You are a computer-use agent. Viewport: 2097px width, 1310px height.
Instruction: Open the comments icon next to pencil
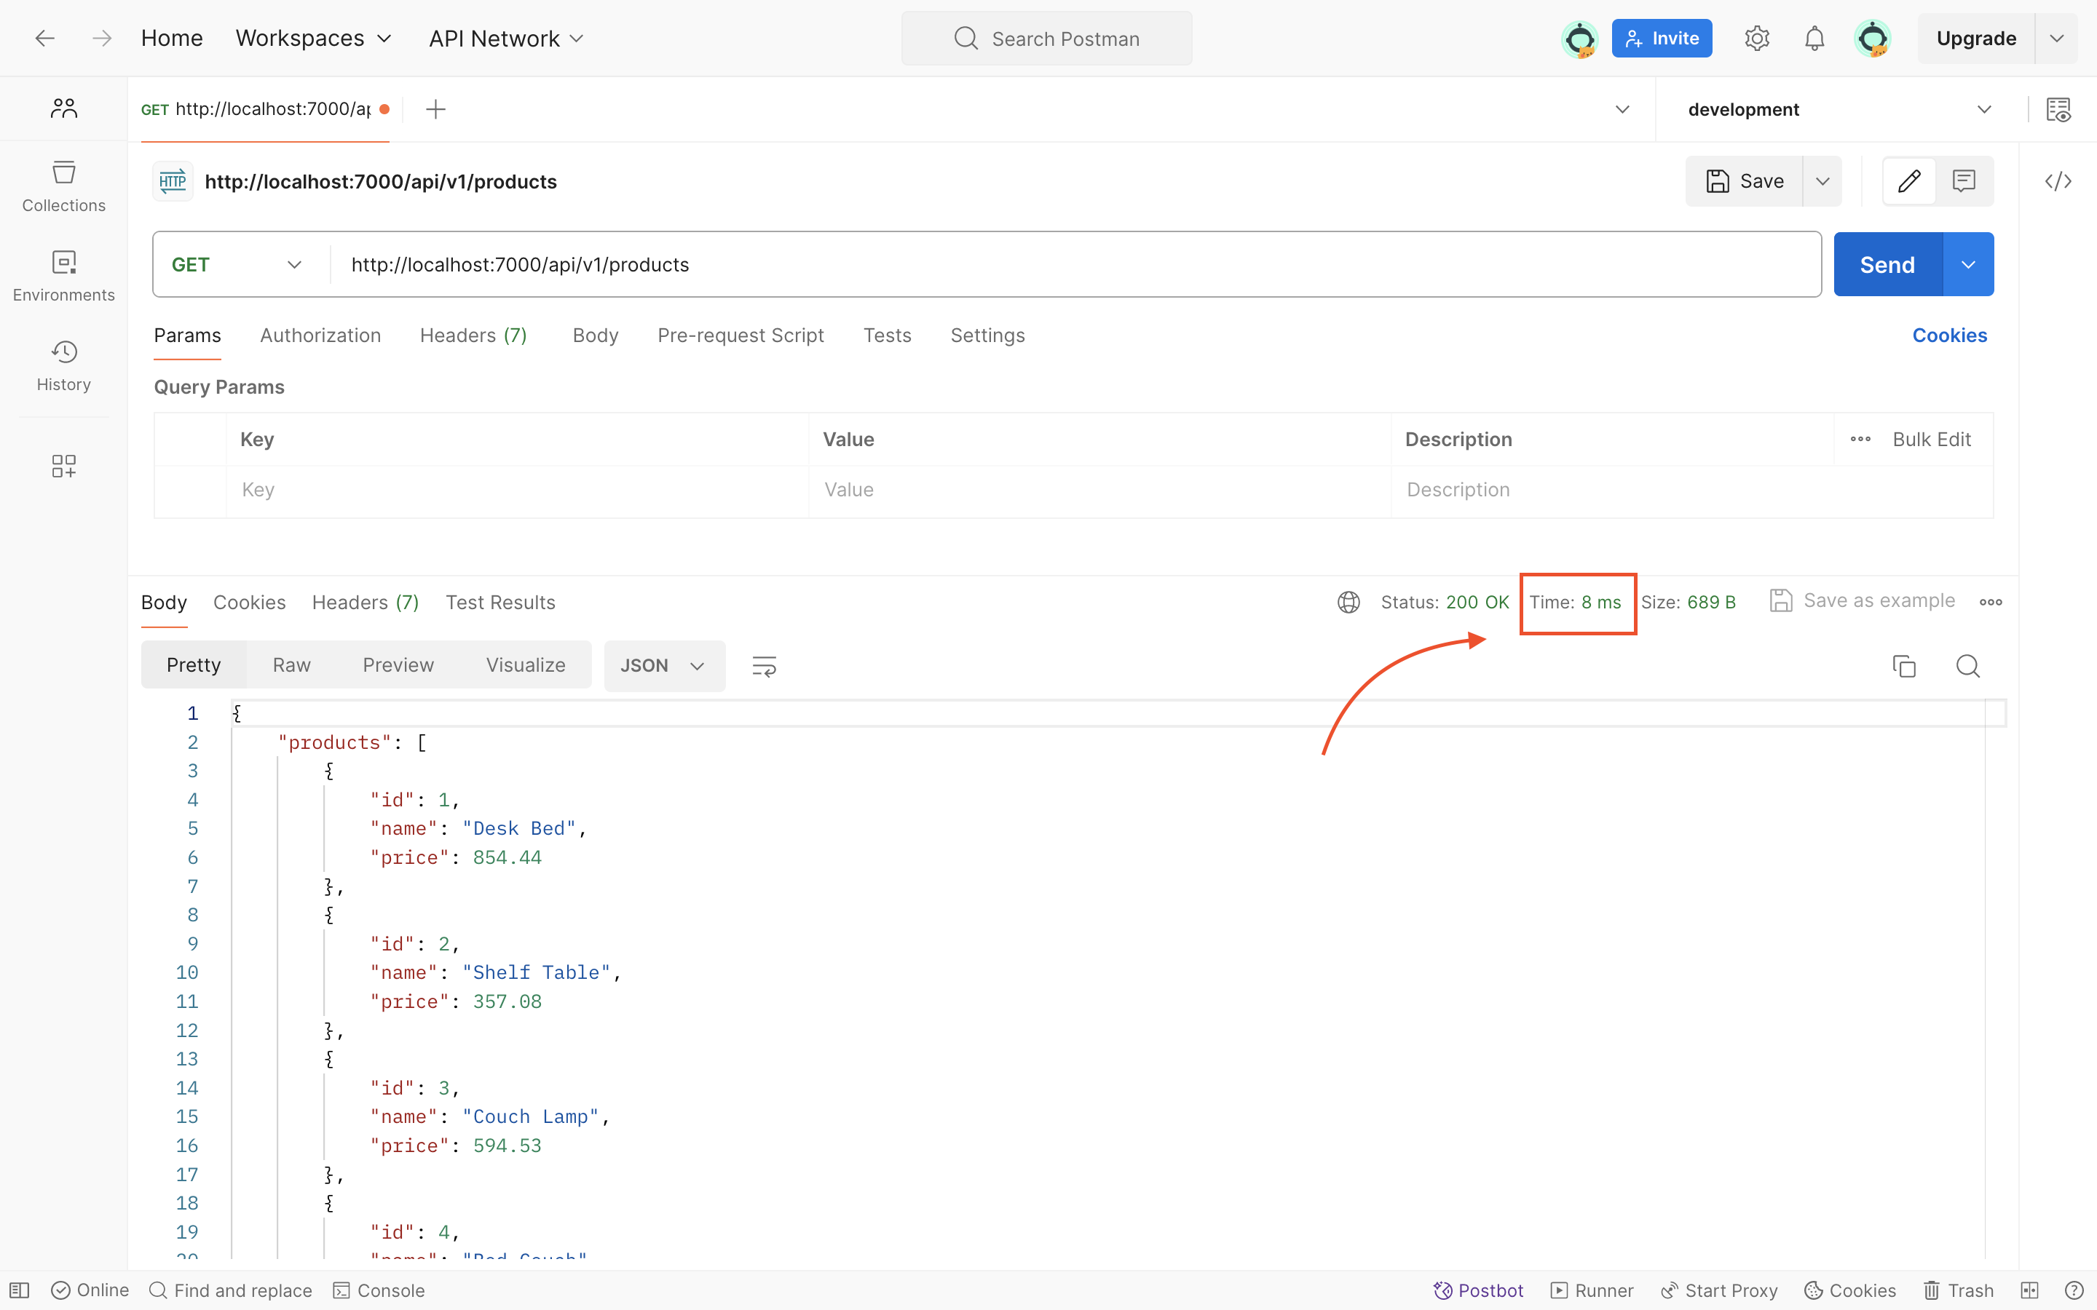click(x=1964, y=181)
